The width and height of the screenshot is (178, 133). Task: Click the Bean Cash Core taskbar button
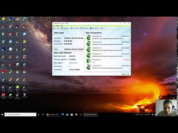pos(90,114)
